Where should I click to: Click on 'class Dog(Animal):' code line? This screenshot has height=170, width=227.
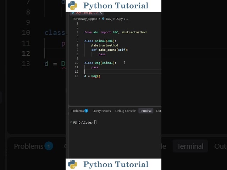[100, 63]
